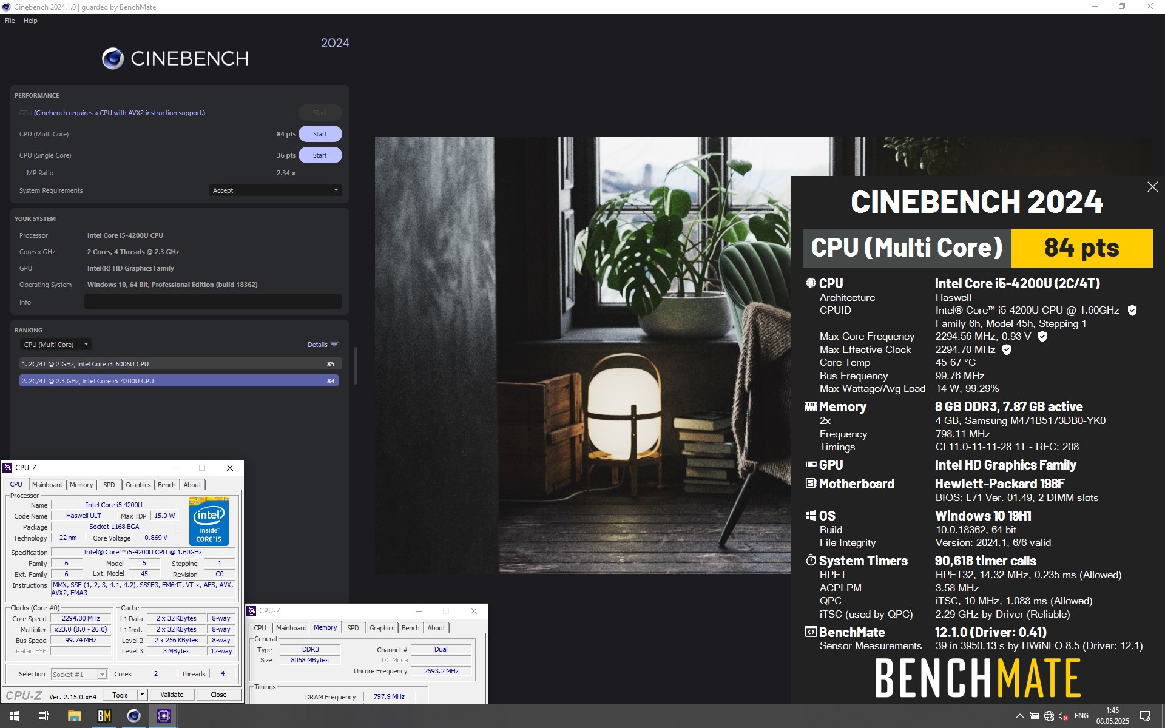The width and height of the screenshot is (1165, 728).
Task: Close the BenchMate result overlay
Action: coord(1152,187)
